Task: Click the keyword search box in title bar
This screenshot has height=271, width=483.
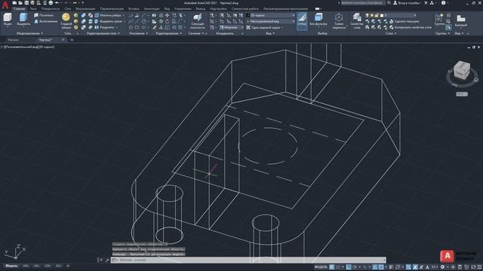Action: click(363, 3)
